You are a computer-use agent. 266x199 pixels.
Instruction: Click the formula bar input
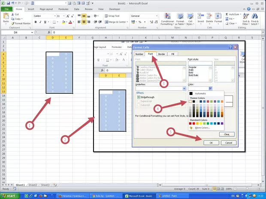156,33
